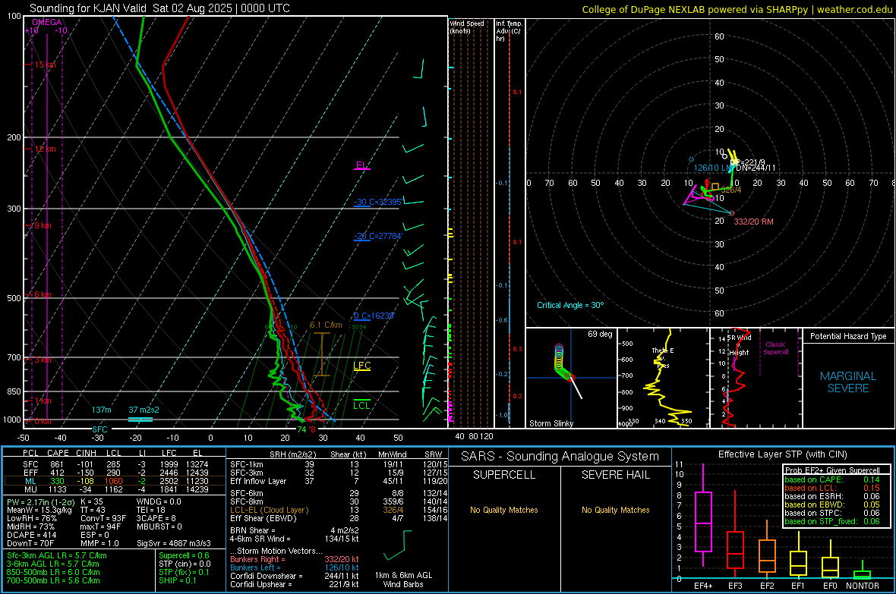
Task: Click the Corfidi Downshear row
Action: [295, 576]
